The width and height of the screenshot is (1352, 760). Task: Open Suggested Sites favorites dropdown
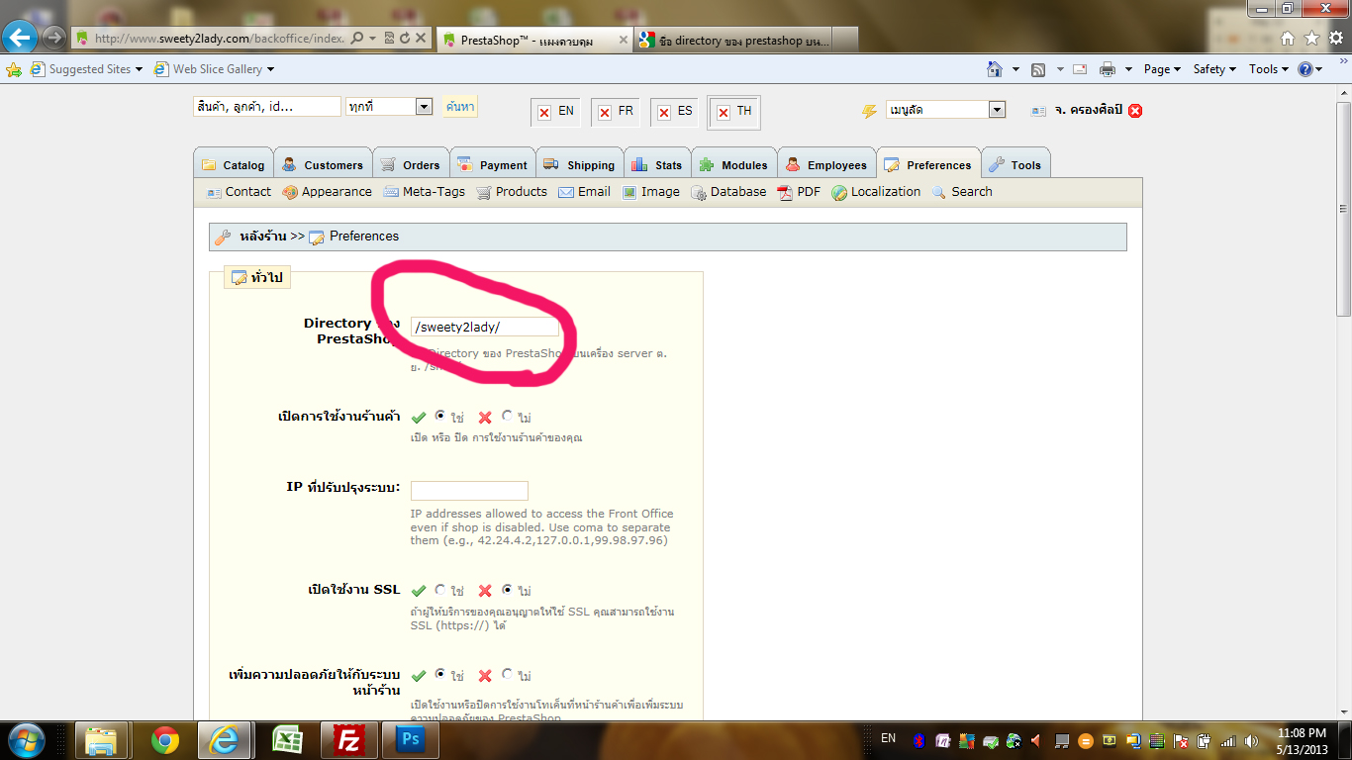[87, 69]
